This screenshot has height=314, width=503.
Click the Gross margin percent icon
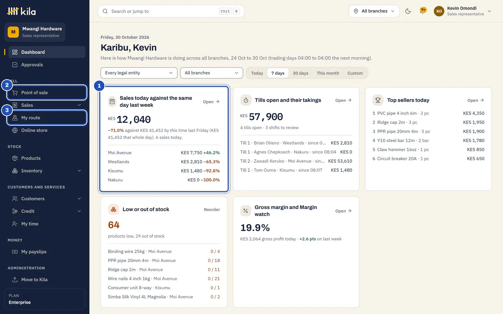pyautogui.click(x=246, y=211)
